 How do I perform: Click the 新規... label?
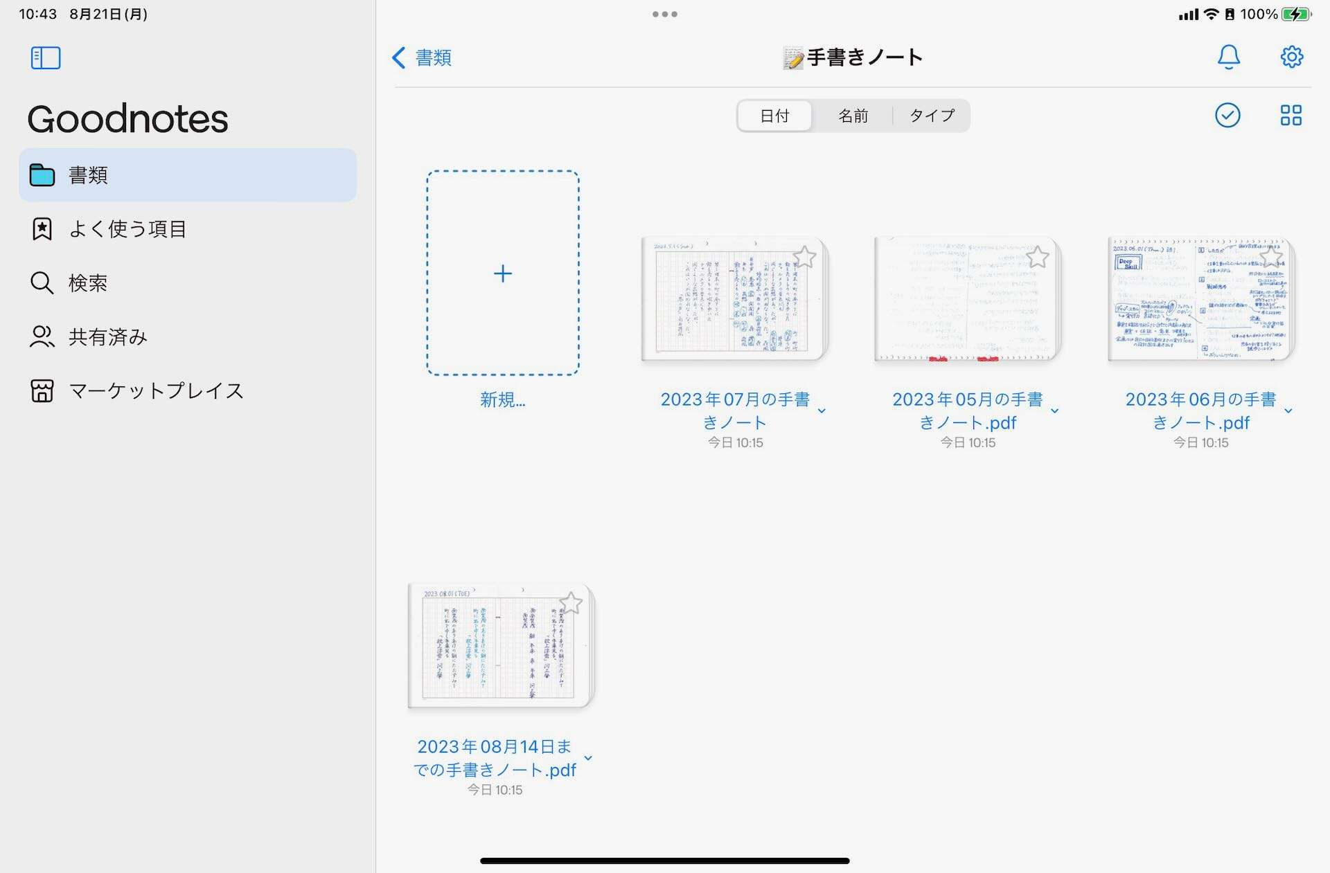(x=503, y=400)
